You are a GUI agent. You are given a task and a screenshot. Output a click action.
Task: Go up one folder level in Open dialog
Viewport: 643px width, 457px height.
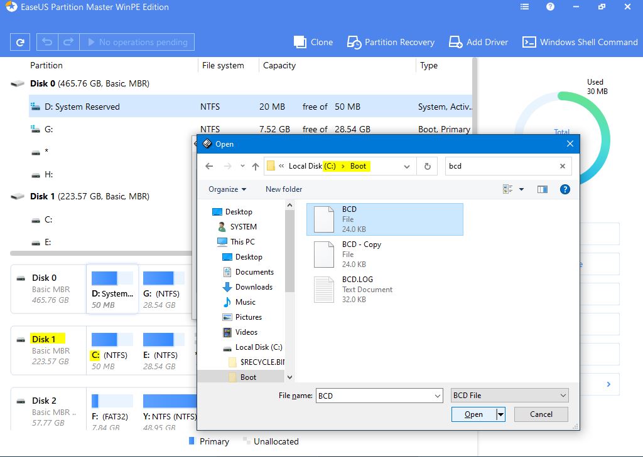(256, 166)
